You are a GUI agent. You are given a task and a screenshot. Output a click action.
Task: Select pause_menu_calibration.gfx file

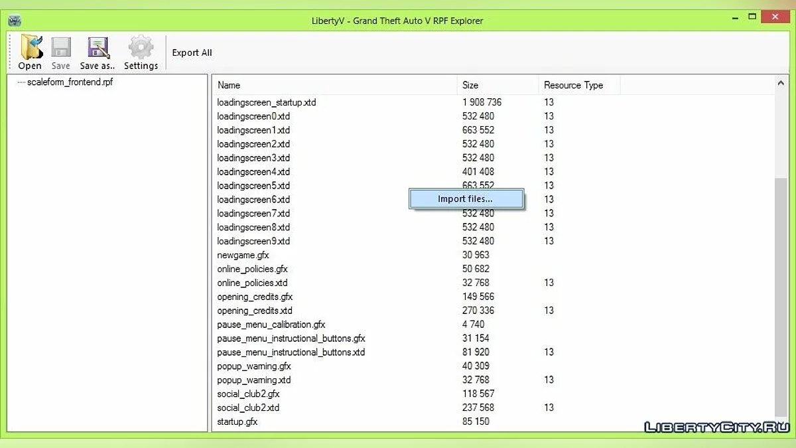pos(271,325)
